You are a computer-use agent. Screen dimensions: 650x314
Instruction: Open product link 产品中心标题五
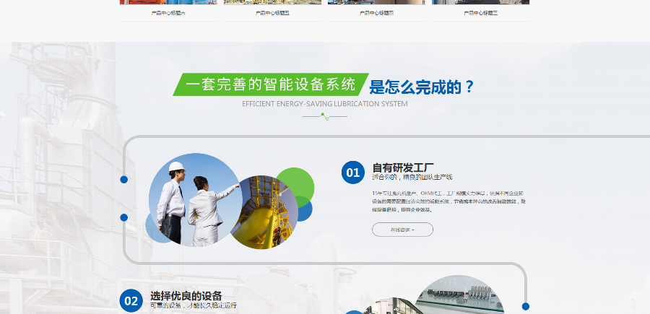pyautogui.click(x=272, y=13)
